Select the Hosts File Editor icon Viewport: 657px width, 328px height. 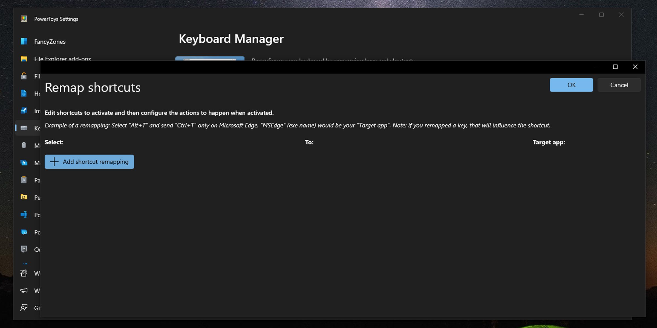click(24, 93)
